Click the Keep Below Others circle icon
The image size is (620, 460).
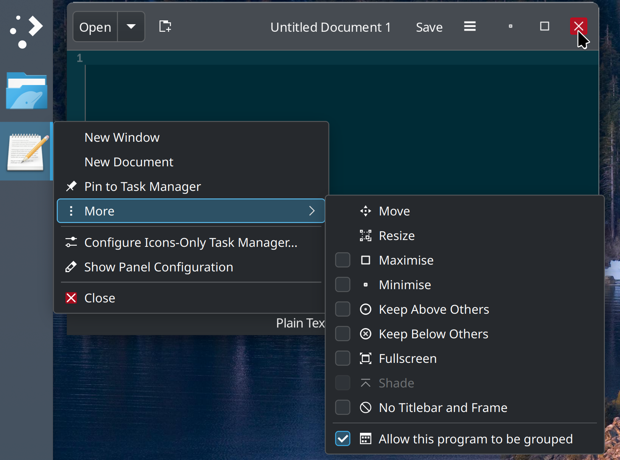(x=365, y=334)
